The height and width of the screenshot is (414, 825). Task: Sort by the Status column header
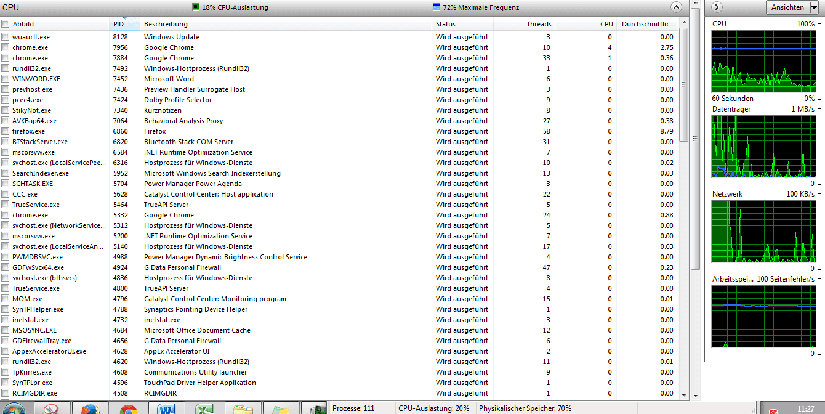463,24
